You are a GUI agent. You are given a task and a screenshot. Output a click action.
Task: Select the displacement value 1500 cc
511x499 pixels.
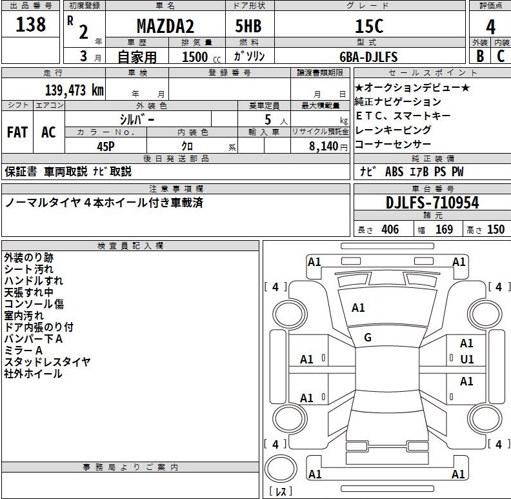click(x=201, y=57)
